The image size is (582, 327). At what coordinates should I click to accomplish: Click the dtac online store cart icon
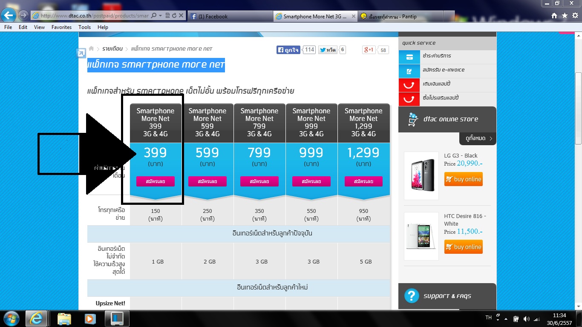[x=413, y=119]
